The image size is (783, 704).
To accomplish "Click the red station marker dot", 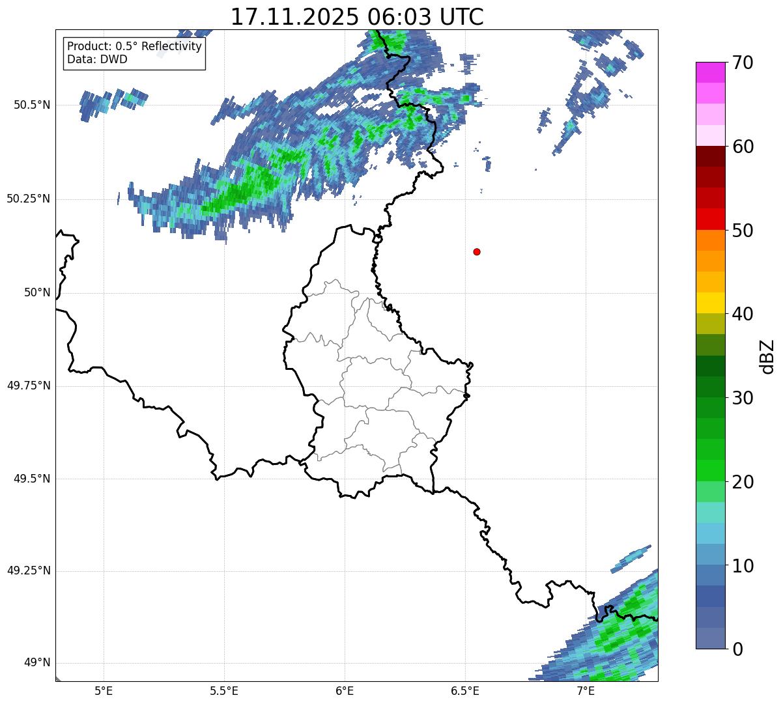I will click(477, 251).
